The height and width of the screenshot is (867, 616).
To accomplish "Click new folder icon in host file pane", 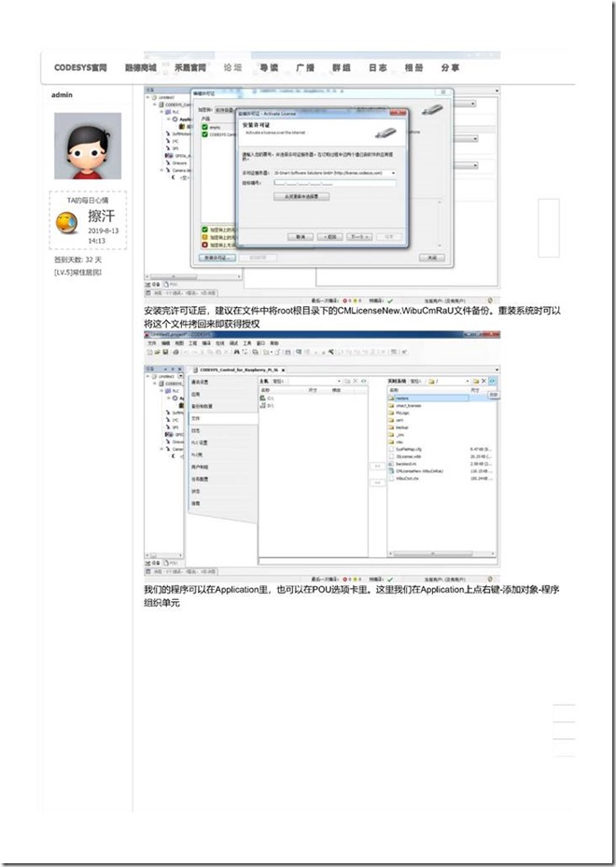I will [347, 381].
